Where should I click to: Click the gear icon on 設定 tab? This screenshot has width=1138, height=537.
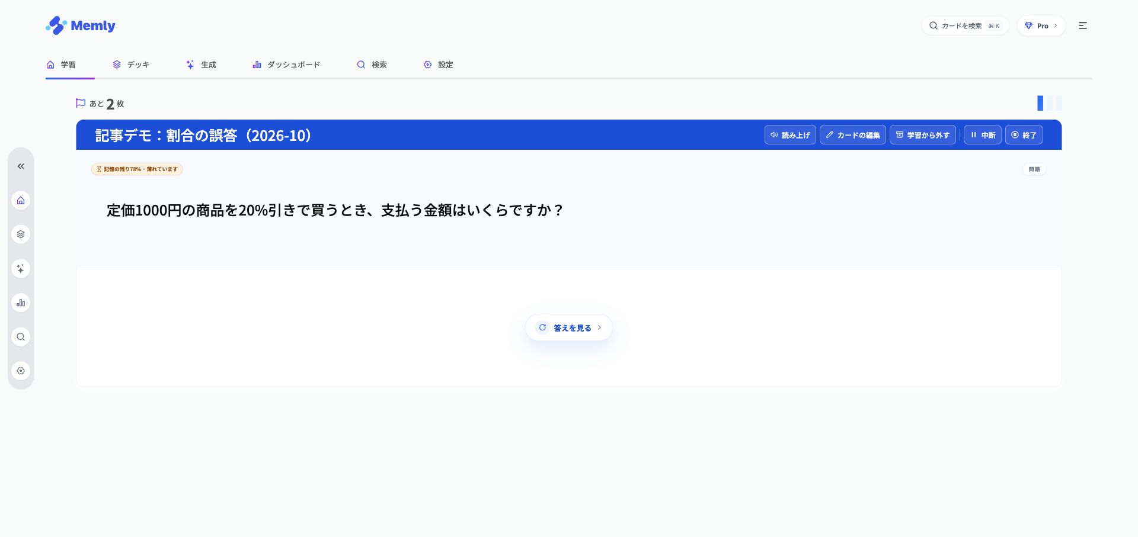(x=427, y=65)
